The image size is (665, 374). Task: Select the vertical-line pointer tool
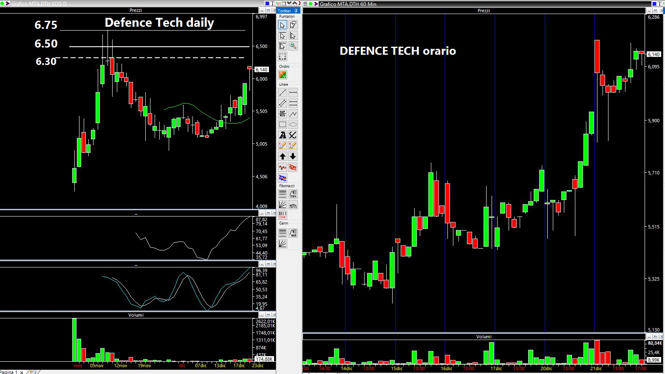click(293, 36)
